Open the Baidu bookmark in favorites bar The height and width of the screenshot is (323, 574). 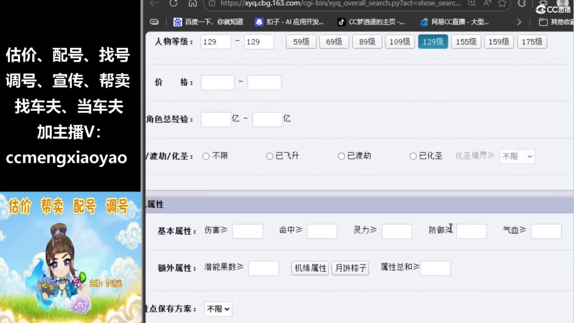point(208,22)
